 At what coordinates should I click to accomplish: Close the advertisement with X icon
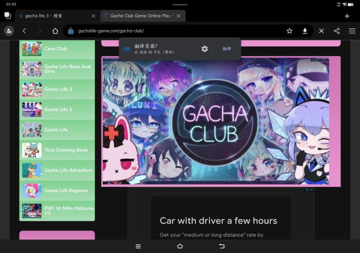click(x=311, y=189)
